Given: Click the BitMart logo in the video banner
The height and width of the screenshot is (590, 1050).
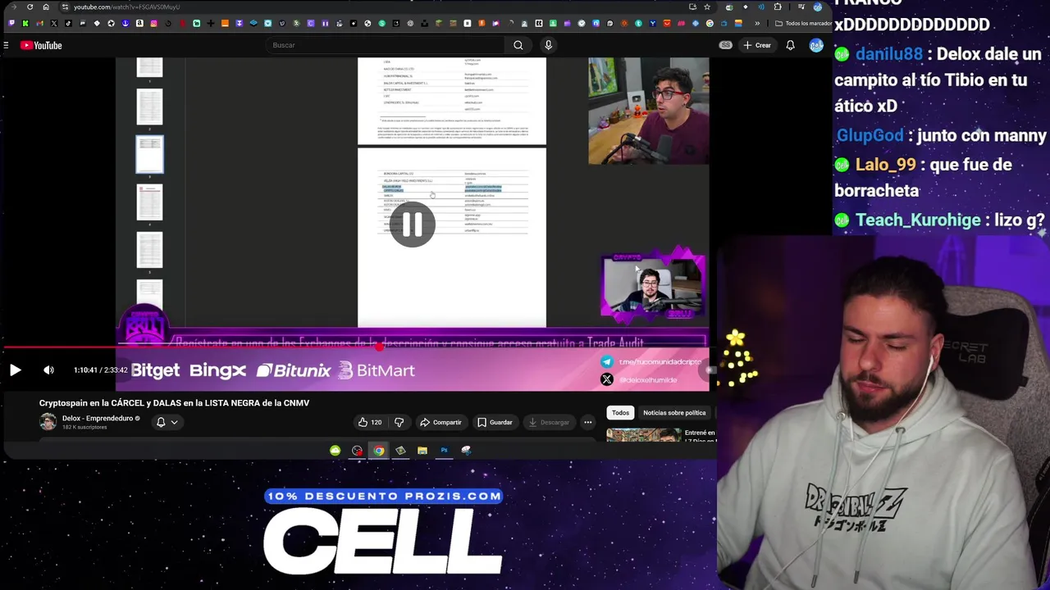Looking at the screenshot, I should tap(377, 370).
